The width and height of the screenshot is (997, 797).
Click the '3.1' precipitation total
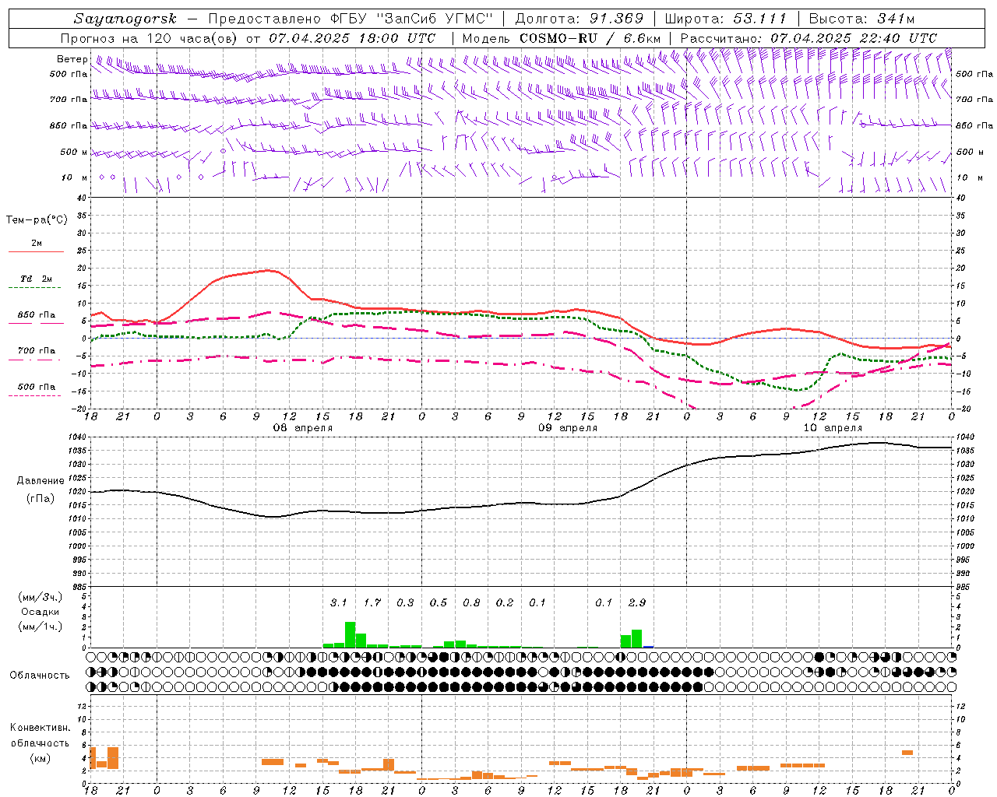tap(338, 602)
